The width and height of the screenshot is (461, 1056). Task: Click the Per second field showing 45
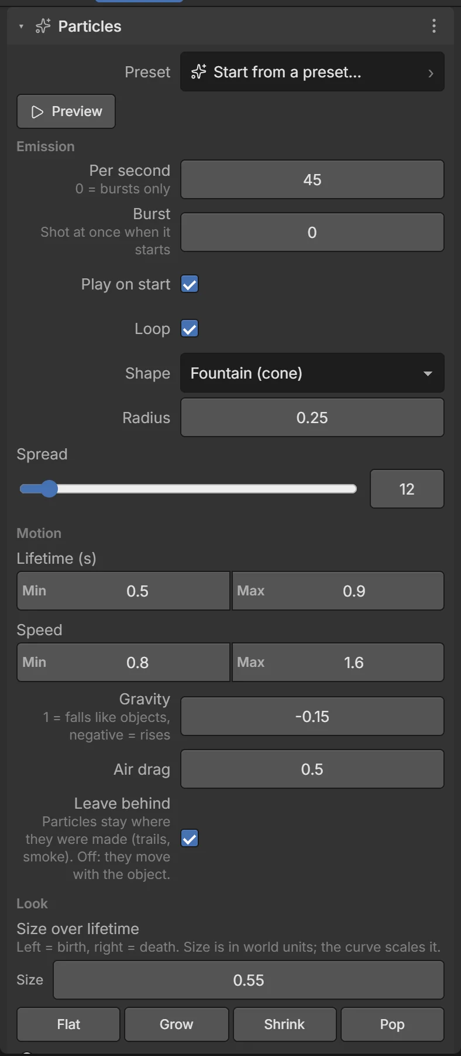coord(312,179)
